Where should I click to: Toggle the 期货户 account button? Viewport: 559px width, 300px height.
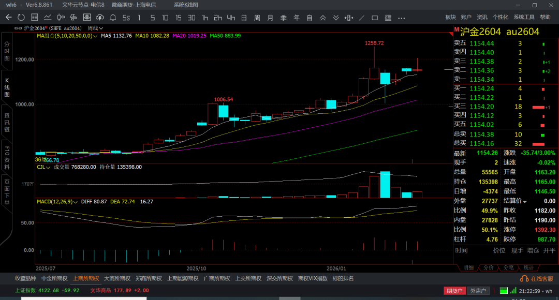coord(454,291)
